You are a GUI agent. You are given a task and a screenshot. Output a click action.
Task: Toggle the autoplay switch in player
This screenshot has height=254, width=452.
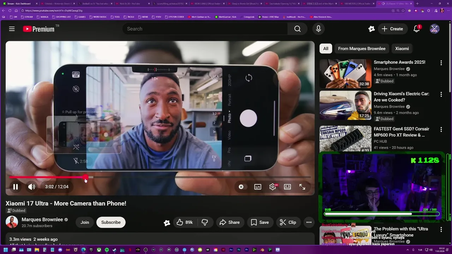tap(241, 187)
